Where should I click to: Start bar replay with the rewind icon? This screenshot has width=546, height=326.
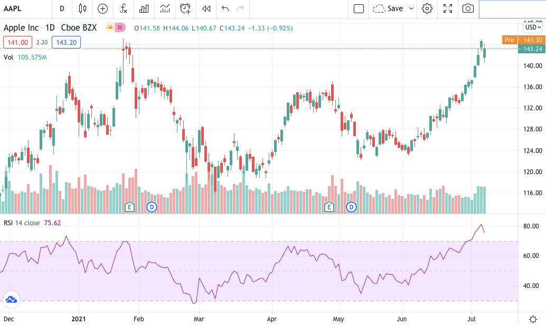click(x=206, y=8)
